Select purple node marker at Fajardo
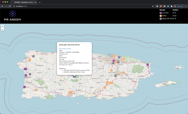This screenshot has height=114, width=188. (147, 64)
